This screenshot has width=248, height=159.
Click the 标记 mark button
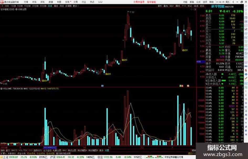190,6
